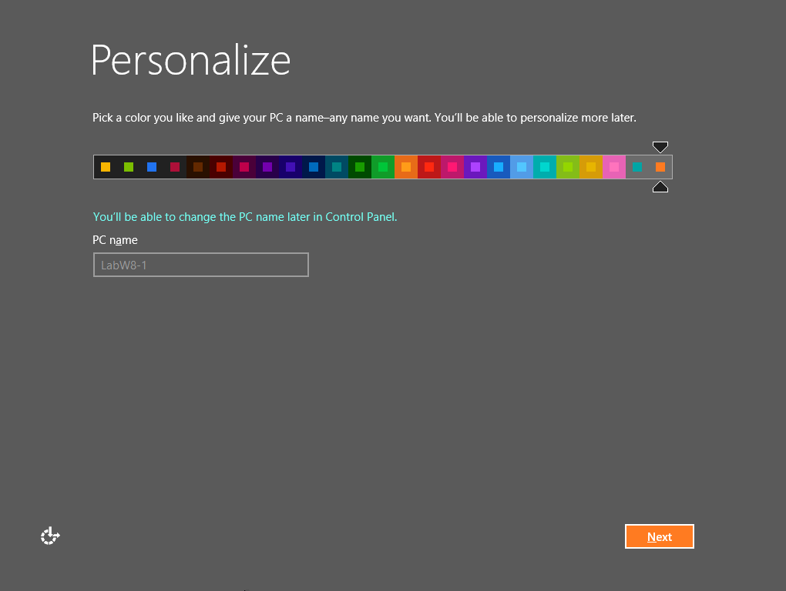Viewport: 786px width, 591px height.
Task: Pick the black swatch with crimson square
Action: (x=175, y=167)
